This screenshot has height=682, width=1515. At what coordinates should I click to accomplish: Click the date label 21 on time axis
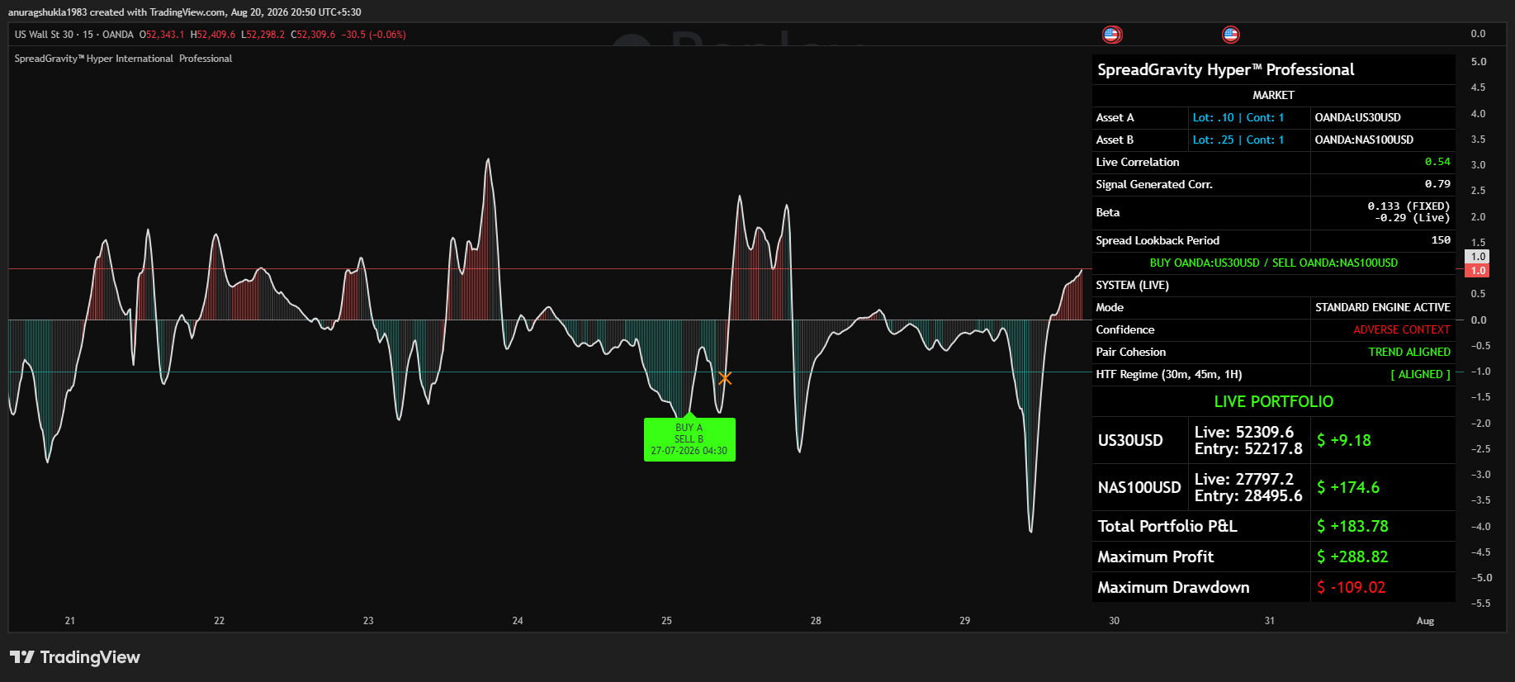70,621
